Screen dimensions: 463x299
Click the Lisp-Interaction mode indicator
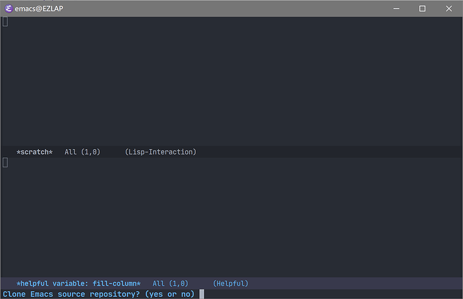(160, 152)
